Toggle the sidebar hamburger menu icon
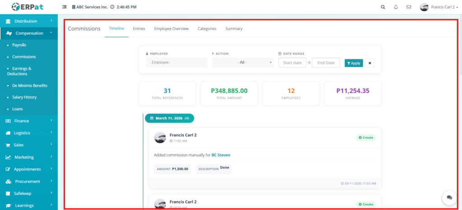Screen dimensions: 462x210 tap(64, 7)
